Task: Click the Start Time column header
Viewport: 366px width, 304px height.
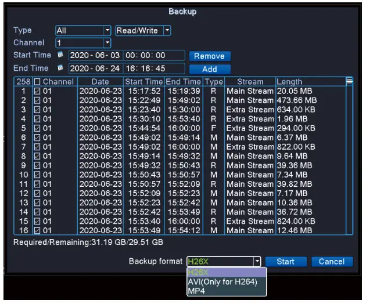Action: (144, 82)
